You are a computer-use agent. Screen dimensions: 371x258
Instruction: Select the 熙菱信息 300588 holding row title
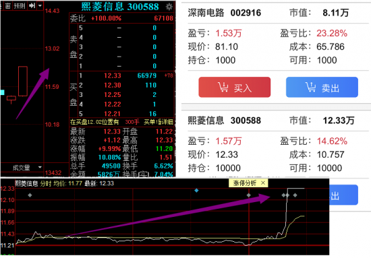tap(224, 121)
